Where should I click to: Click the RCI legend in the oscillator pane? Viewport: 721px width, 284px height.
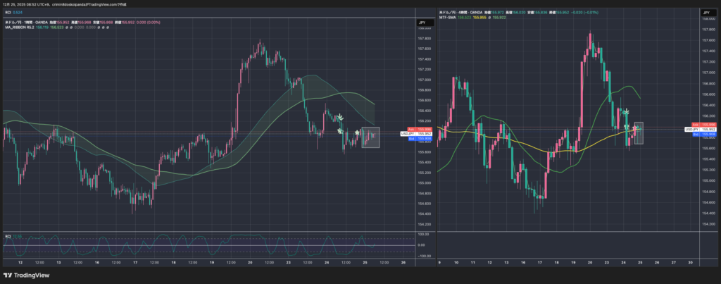[8, 236]
